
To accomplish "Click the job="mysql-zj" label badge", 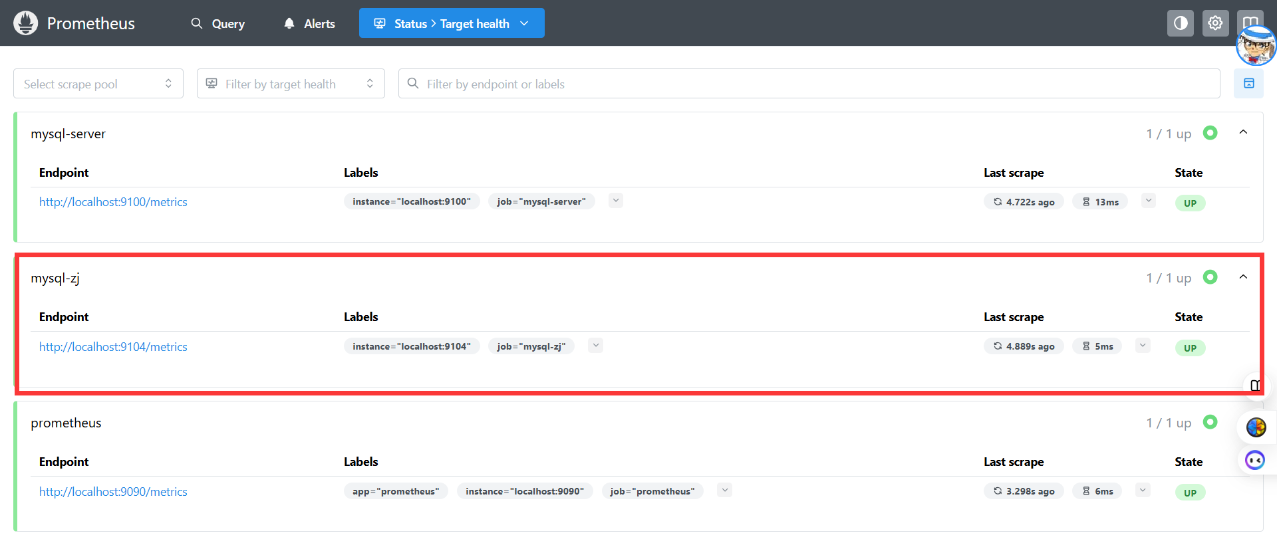I will pos(531,346).
